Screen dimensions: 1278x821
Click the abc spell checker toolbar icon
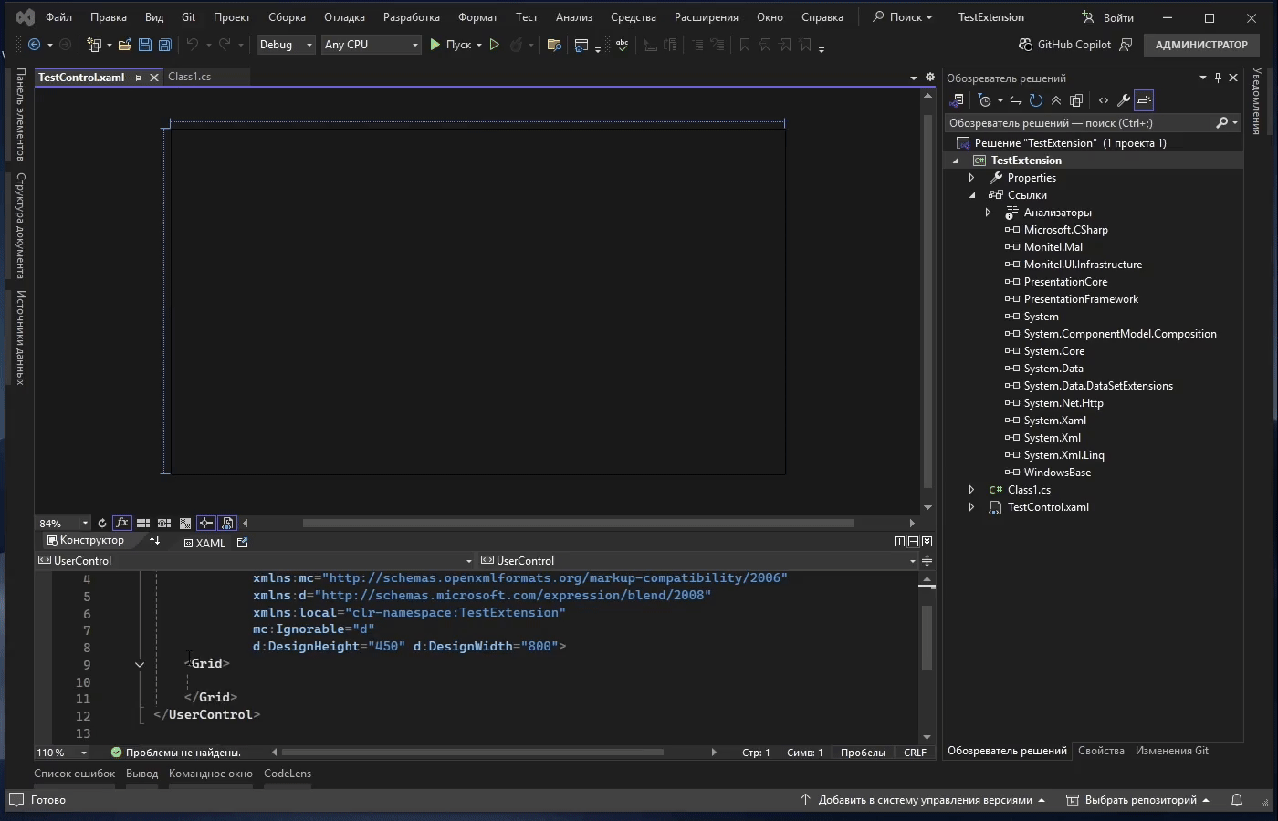622,45
